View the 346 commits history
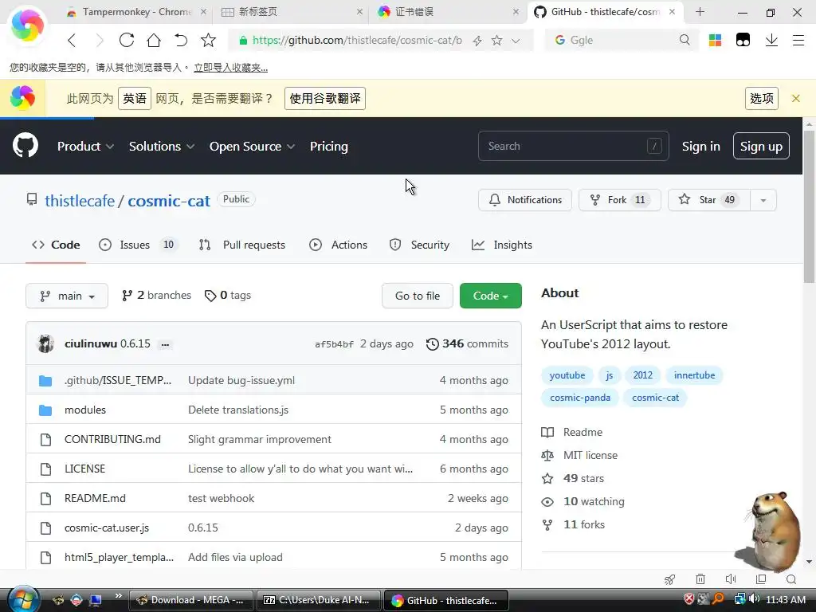Viewport: 816px width, 612px height. pos(467,343)
